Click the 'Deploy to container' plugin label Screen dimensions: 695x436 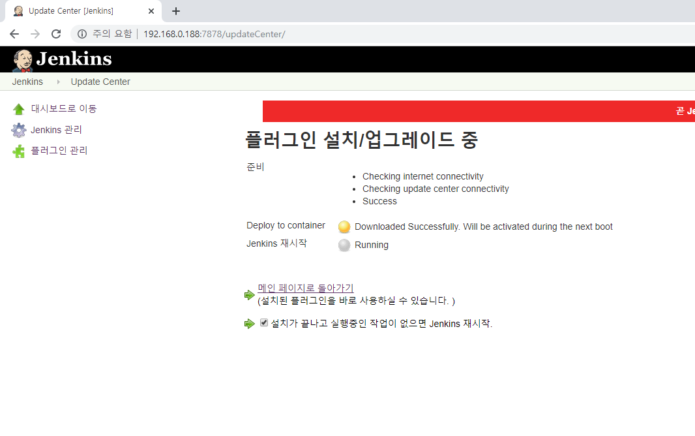[286, 225]
